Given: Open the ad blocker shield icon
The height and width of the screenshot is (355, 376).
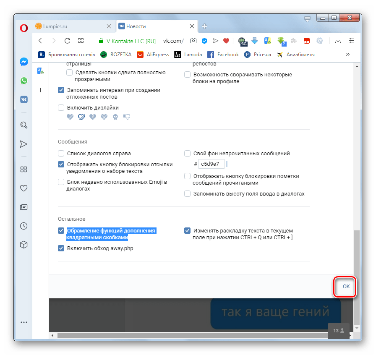Looking at the screenshot, I should [204, 41].
